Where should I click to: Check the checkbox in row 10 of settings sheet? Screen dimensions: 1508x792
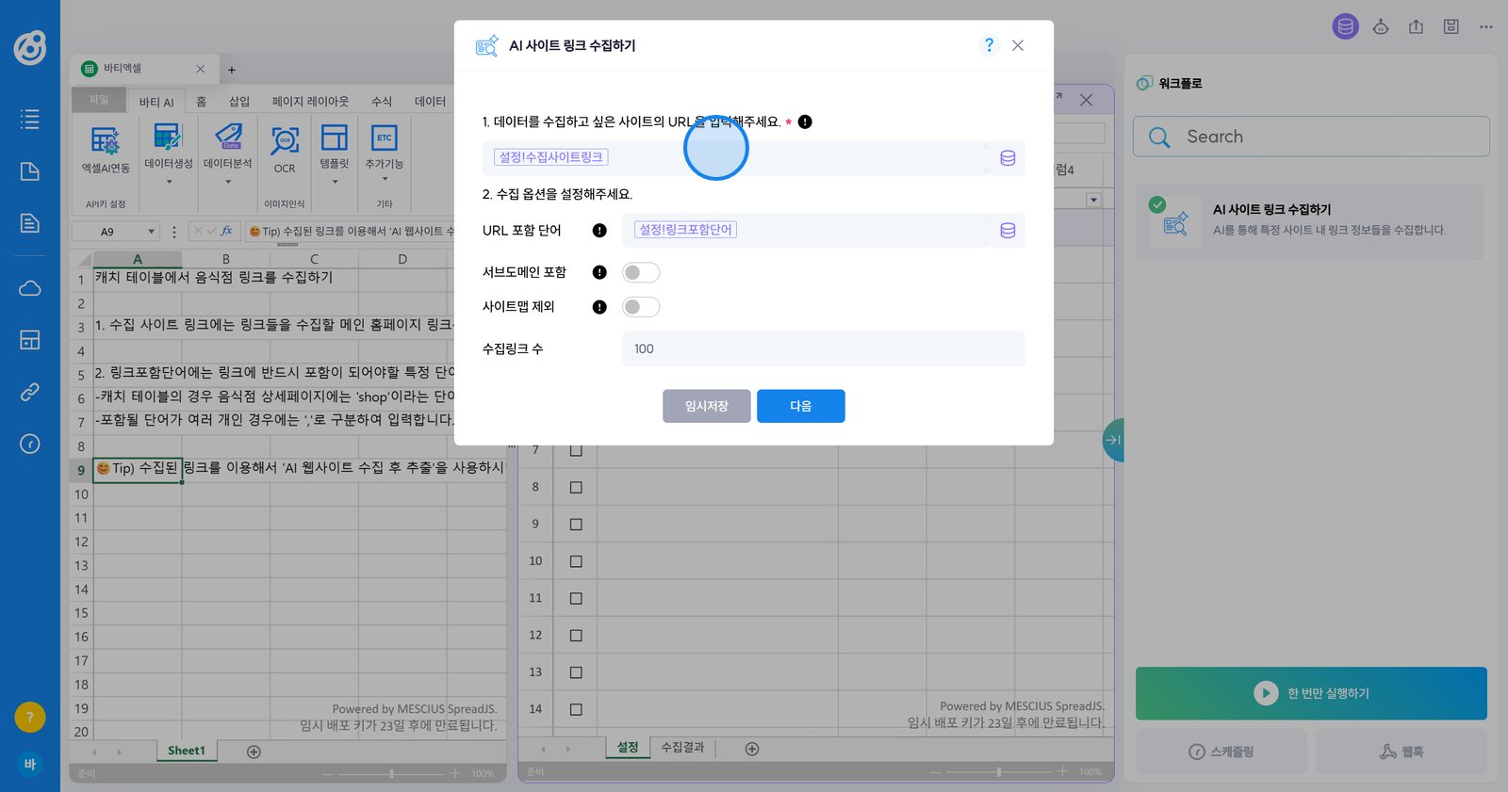tap(576, 561)
